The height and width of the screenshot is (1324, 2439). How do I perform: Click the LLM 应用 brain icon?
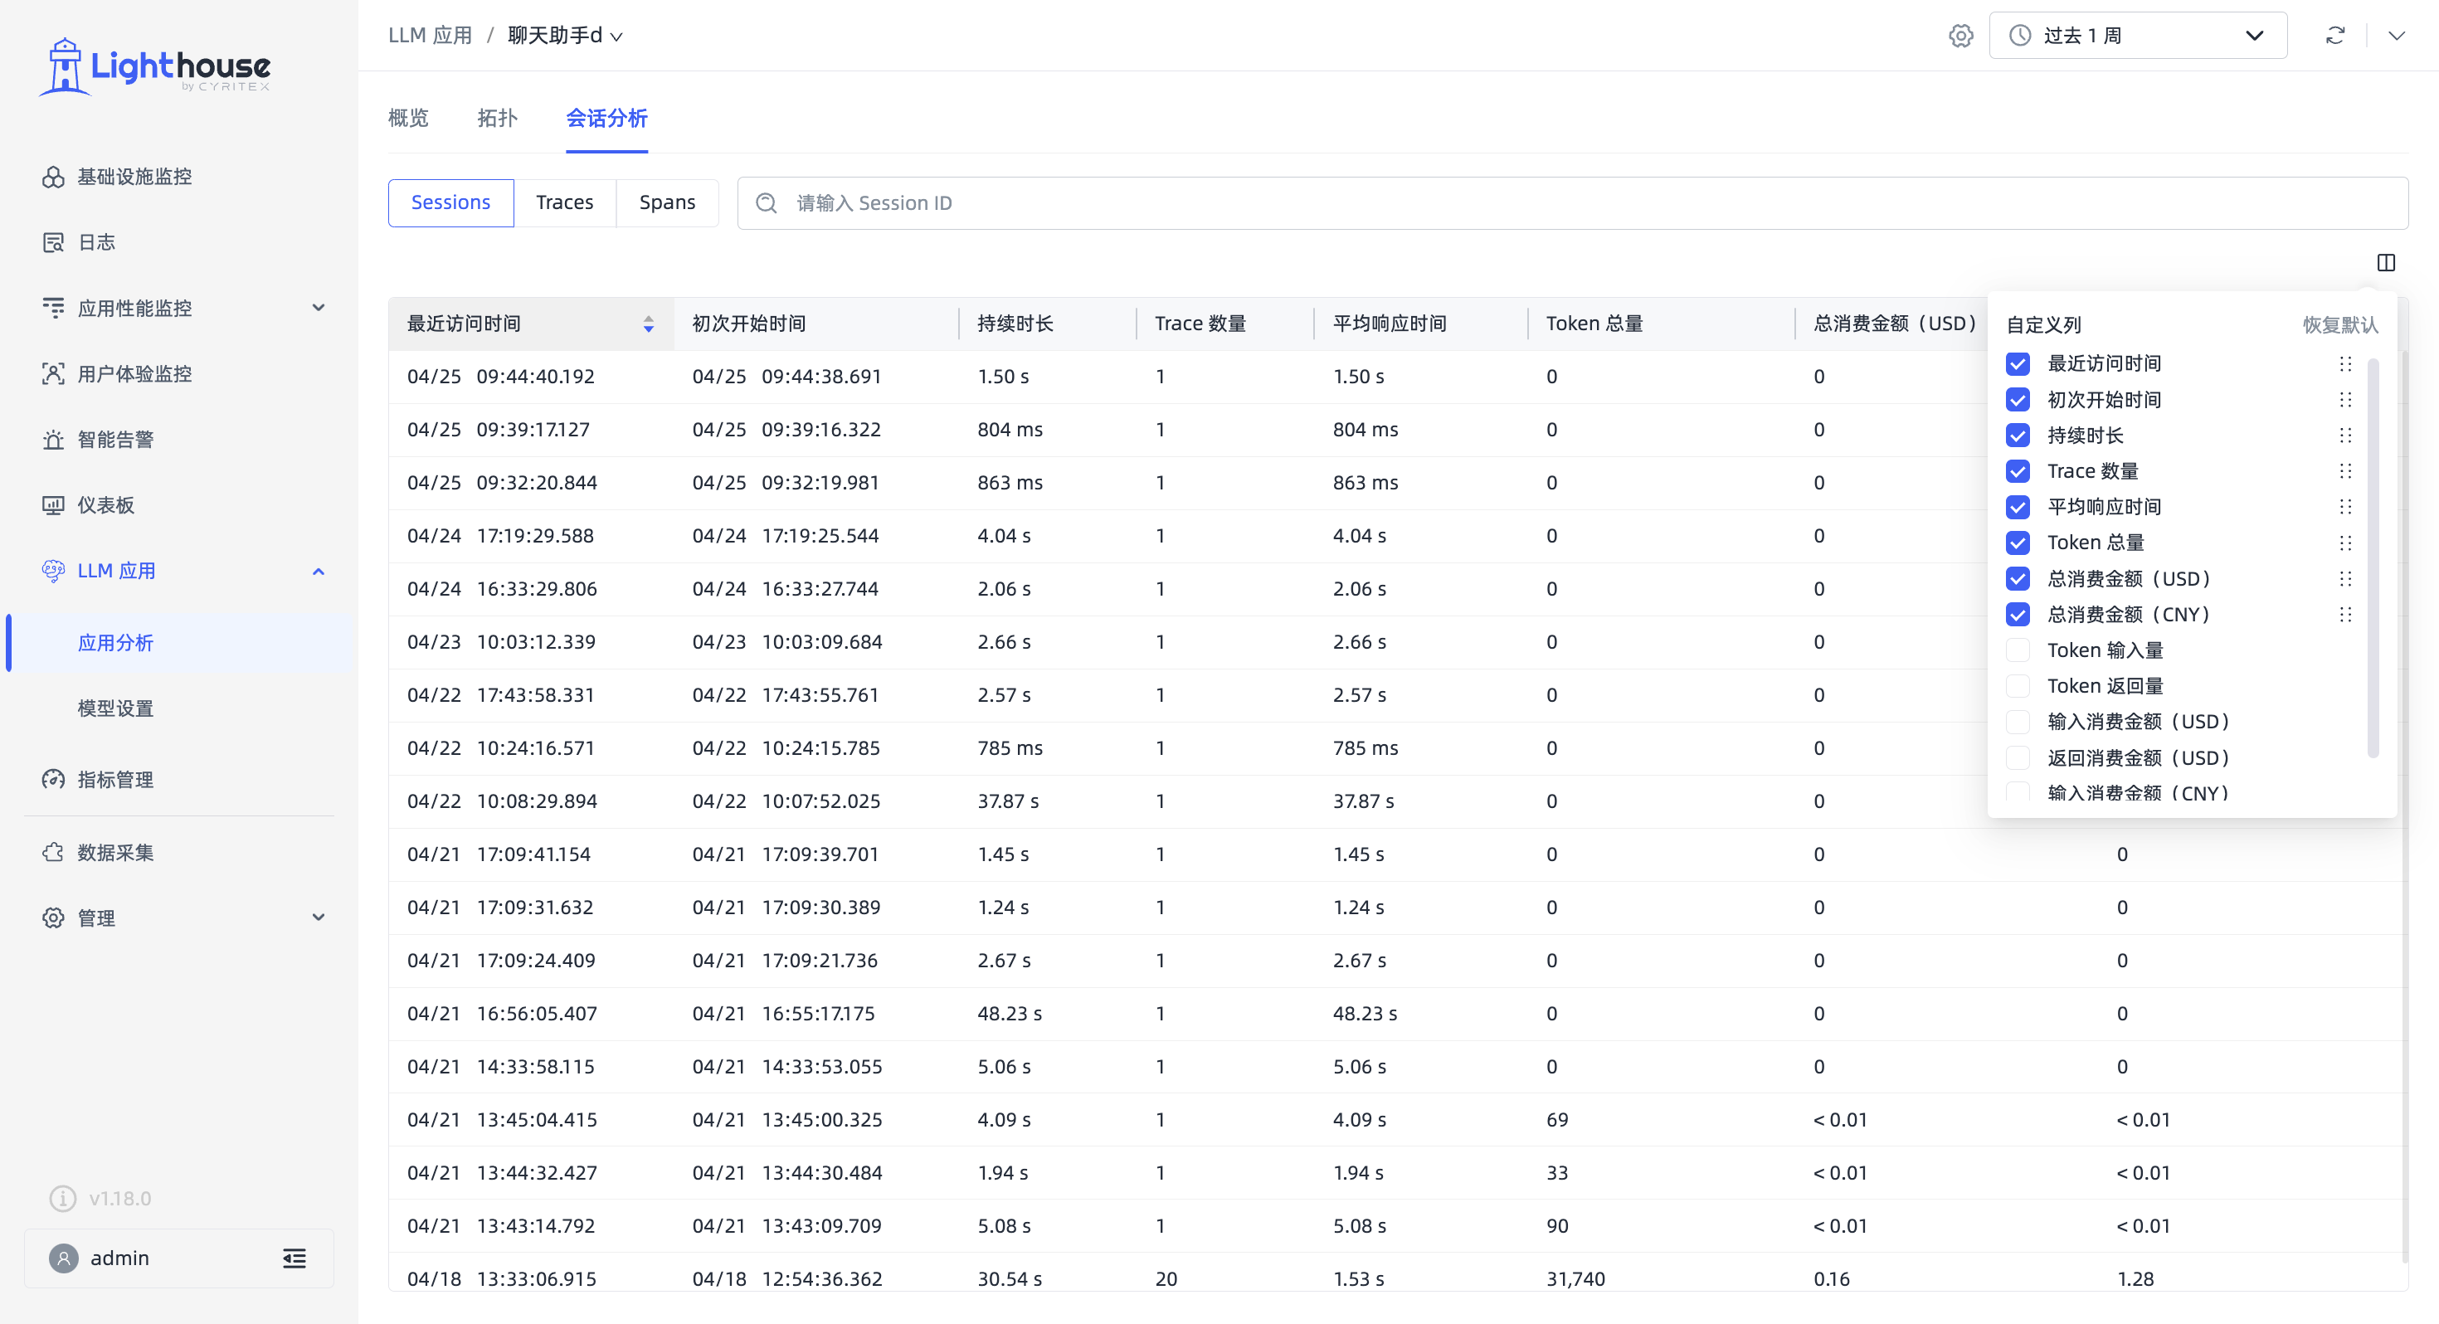pyautogui.click(x=53, y=571)
